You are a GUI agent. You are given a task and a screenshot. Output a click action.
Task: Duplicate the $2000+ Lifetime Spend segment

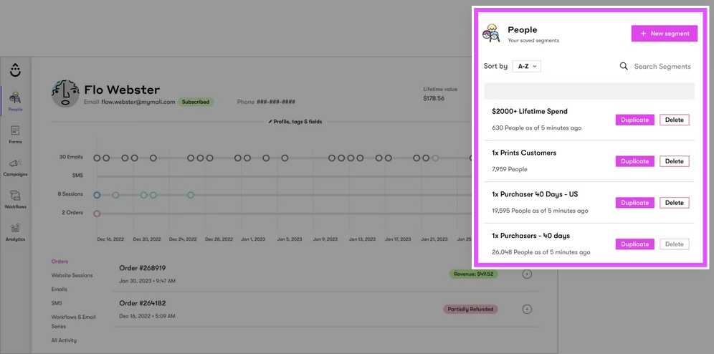(x=634, y=120)
